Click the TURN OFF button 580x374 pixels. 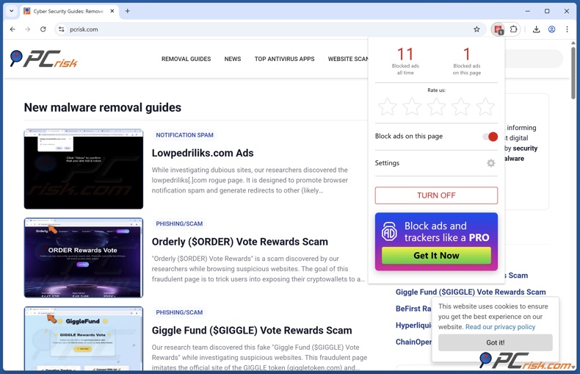(x=436, y=195)
